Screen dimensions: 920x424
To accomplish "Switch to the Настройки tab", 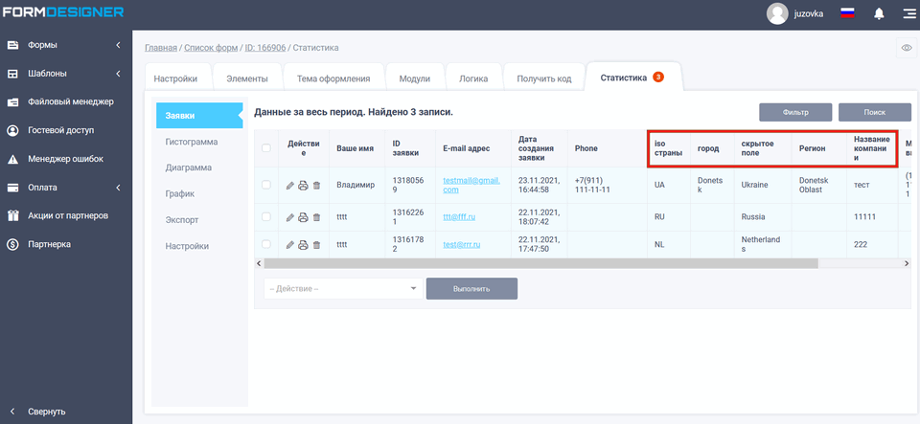I will [x=175, y=78].
